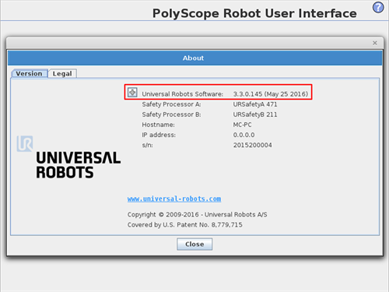Close the About dialog with the X

tap(375, 43)
